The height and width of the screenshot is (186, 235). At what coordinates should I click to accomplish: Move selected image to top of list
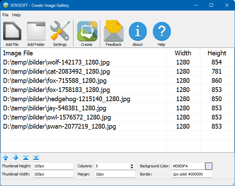(x=26, y=157)
